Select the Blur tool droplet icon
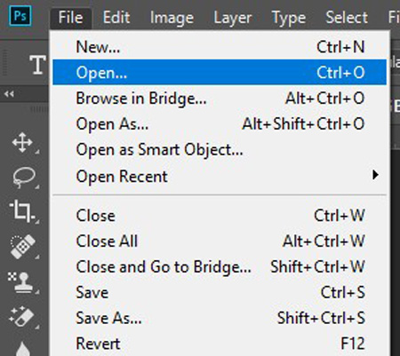Viewport: 400px width, 356px height. 23,349
